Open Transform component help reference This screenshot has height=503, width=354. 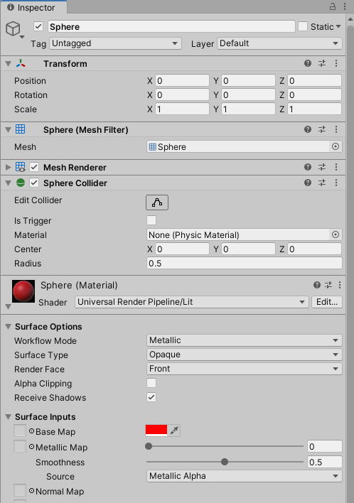(x=308, y=63)
